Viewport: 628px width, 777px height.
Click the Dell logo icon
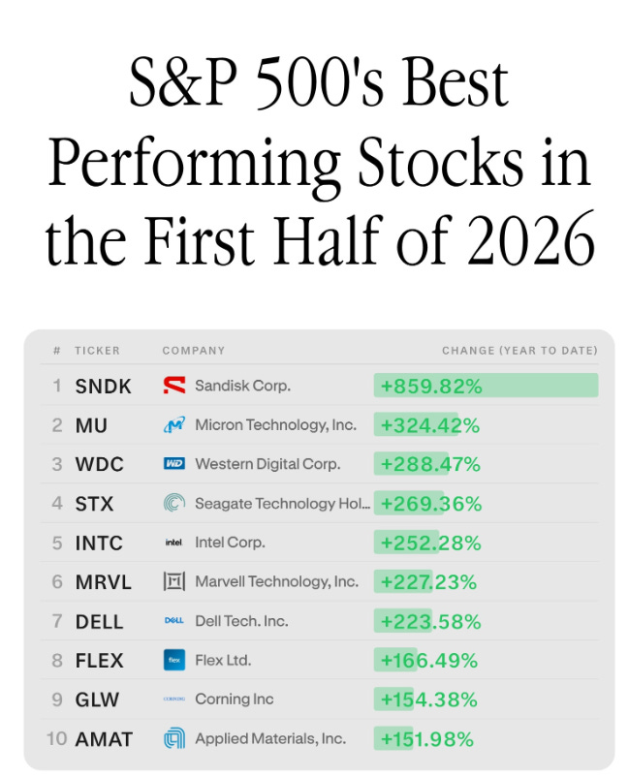(174, 620)
